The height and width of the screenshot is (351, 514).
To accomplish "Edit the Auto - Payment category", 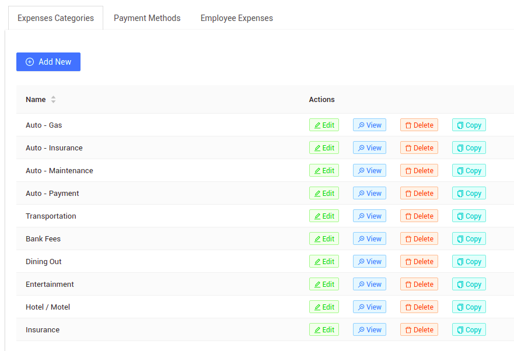I will [x=324, y=194].
